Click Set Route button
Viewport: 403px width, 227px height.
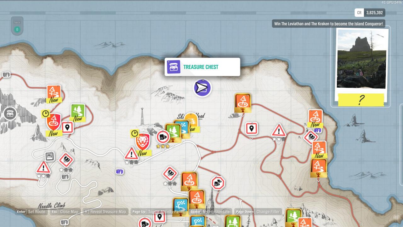point(31,212)
